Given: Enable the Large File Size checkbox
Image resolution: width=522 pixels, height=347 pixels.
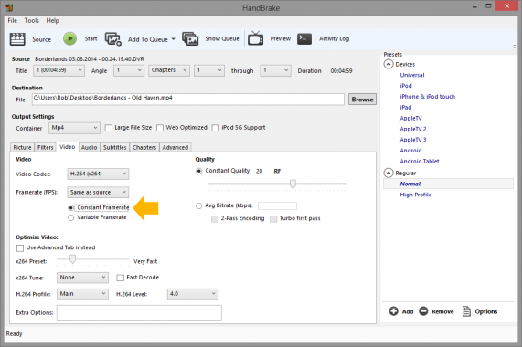Looking at the screenshot, I should (x=109, y=128).
